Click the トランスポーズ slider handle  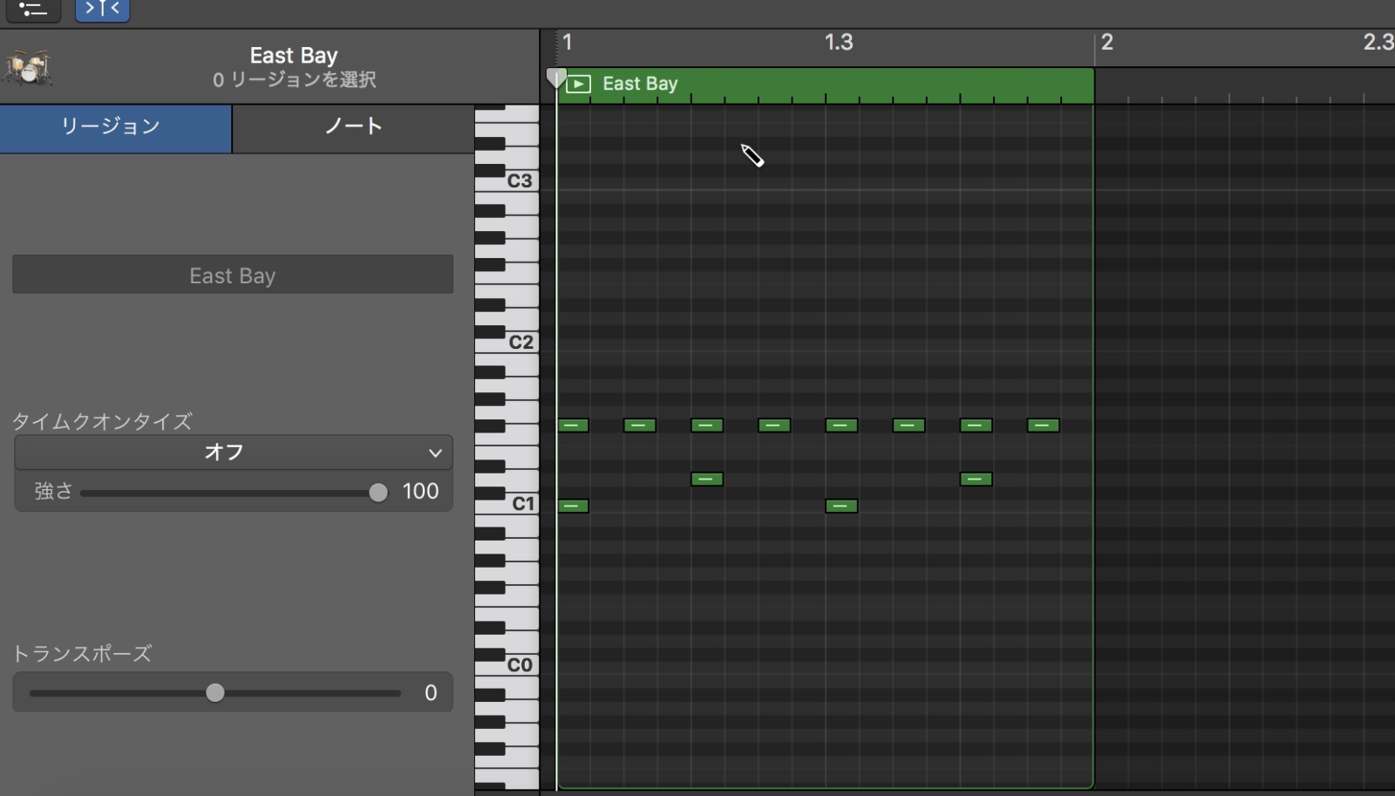[x=214, y=692]
